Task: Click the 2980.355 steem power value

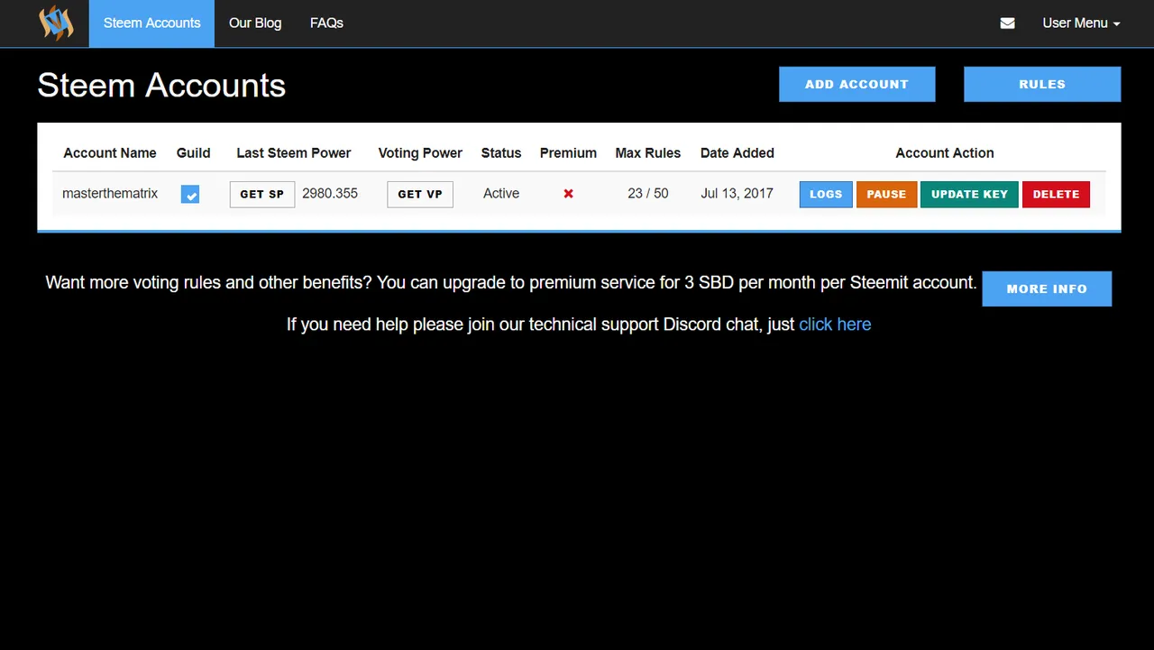Action: 330,194
